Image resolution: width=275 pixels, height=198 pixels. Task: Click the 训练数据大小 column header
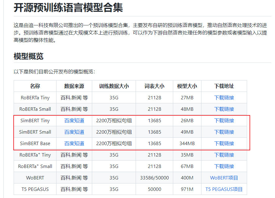click(x=114, y=86)
